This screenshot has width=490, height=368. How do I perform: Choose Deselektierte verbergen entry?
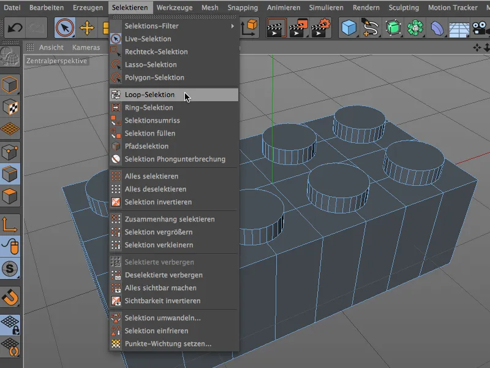(x=174, y=275)
